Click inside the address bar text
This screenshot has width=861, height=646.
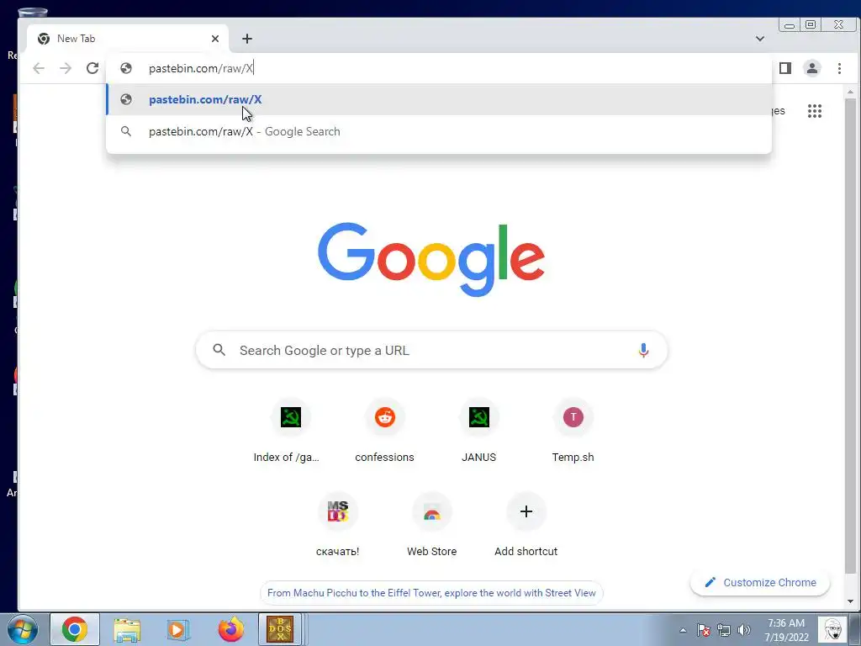[x=201, y=68]
